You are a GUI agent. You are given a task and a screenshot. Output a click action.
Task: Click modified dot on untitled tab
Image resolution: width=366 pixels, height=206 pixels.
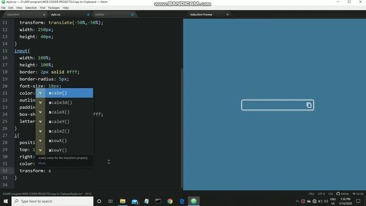pos(132,15)
